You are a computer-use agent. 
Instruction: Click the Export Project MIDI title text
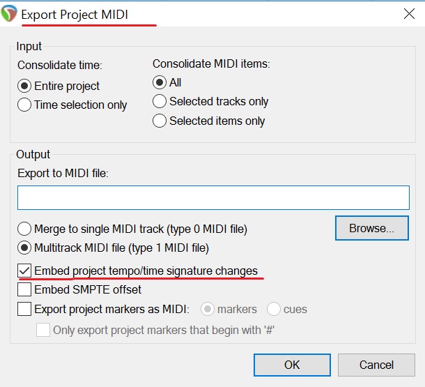75,14
